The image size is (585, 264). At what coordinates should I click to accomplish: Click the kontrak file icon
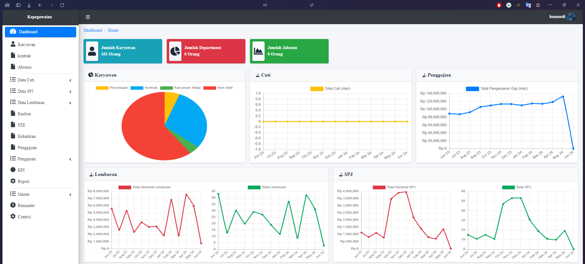coord(13,55)
